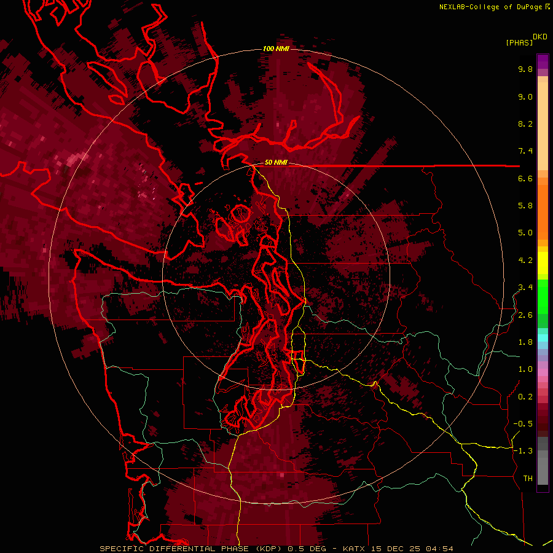Image resolution: width=553 pixels, height=553 pixels.
Task: Click the 1.8 legend value
Action: [x=525, y=342]
